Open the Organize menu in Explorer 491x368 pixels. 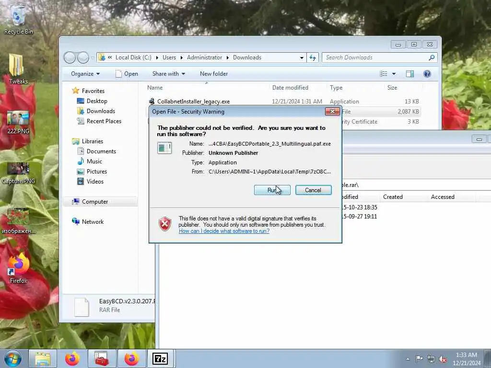(x=85, y=74)
